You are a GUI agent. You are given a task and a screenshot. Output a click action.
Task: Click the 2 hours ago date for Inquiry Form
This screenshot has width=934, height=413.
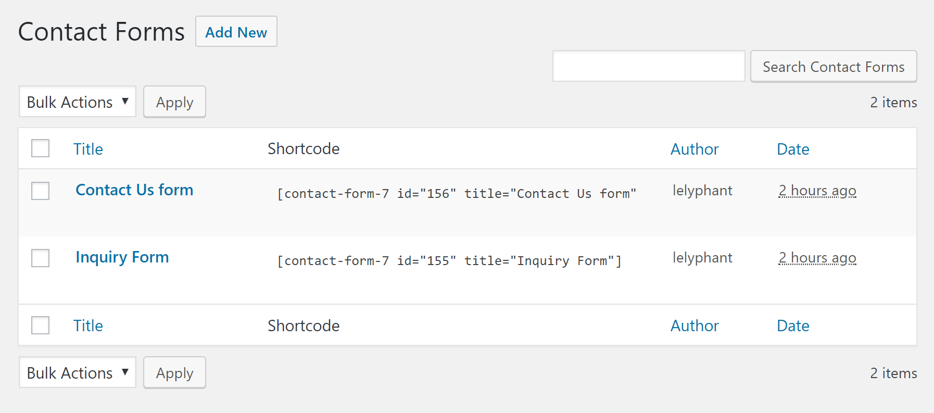pos(817,258)
